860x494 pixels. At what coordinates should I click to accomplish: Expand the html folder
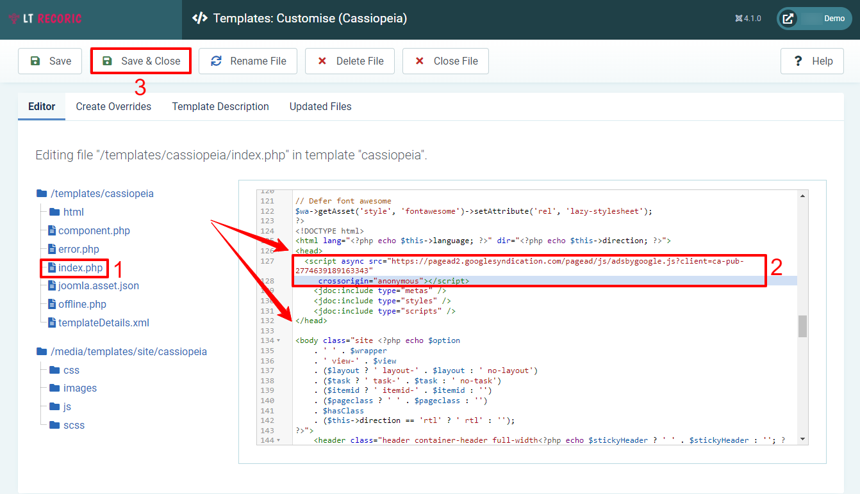click(73, 212)
